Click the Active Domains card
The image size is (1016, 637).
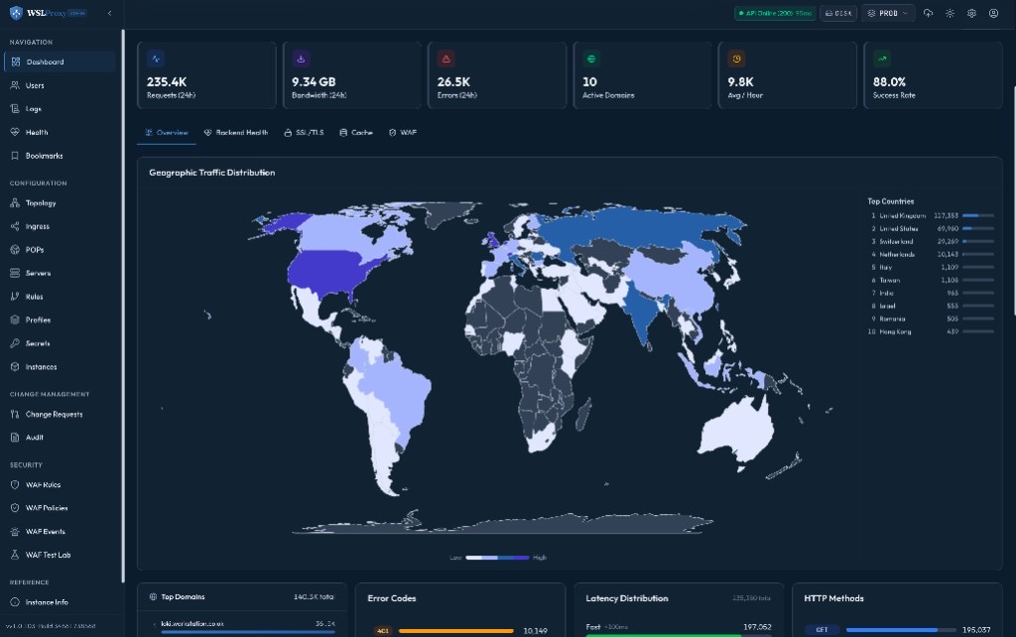[x=642, y=75]
